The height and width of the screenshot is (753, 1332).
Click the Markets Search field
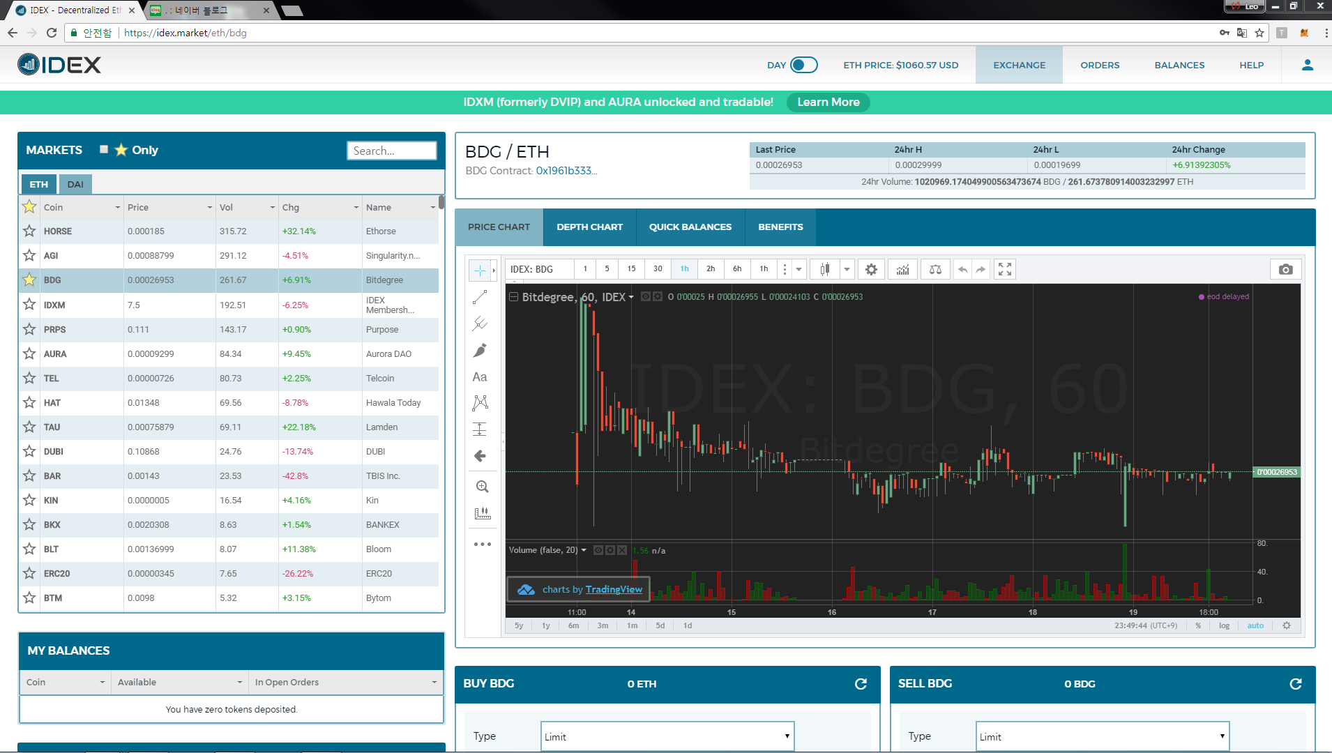pos(392,151)
